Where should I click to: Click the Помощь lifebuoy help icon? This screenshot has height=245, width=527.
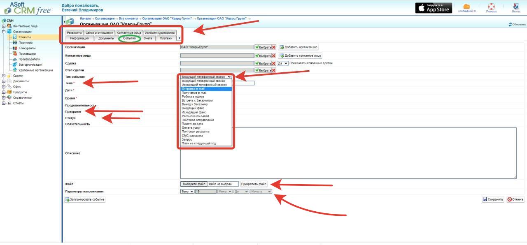[491, 7]
